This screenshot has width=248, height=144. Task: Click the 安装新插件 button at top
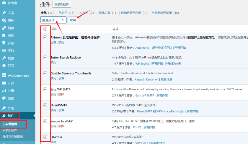tap(61, 4)
